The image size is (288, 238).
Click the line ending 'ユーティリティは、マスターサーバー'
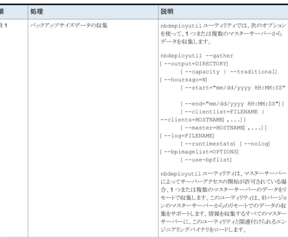(x=223, y=174)
